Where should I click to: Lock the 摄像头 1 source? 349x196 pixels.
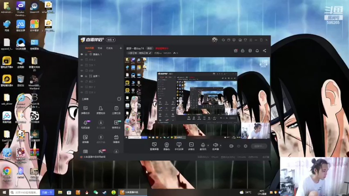pos(86,54)
